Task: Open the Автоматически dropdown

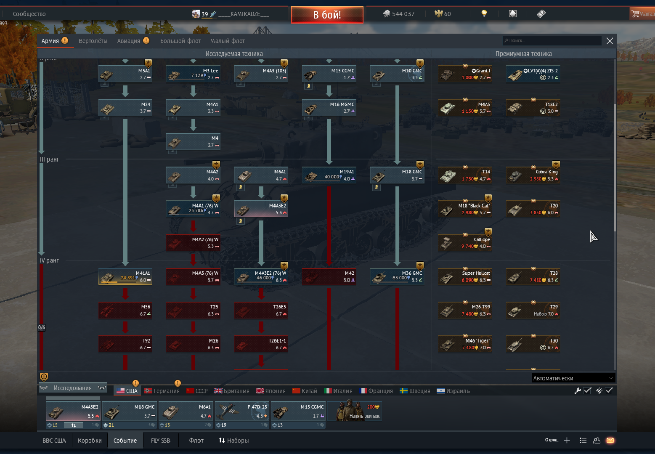Action: coord(573,378)
